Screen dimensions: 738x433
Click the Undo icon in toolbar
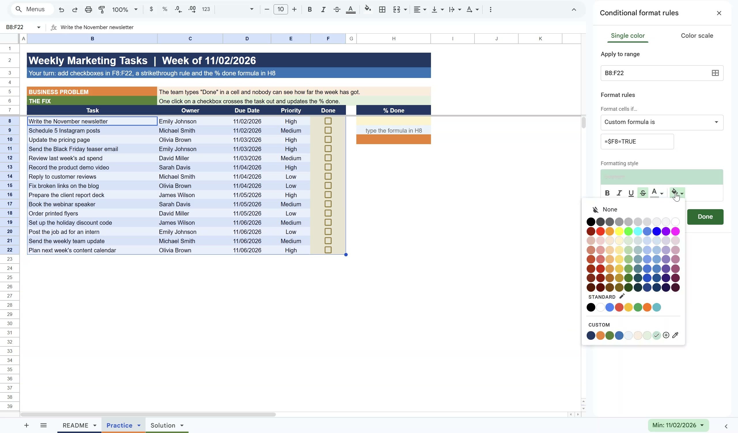click(x=61, y=9)
